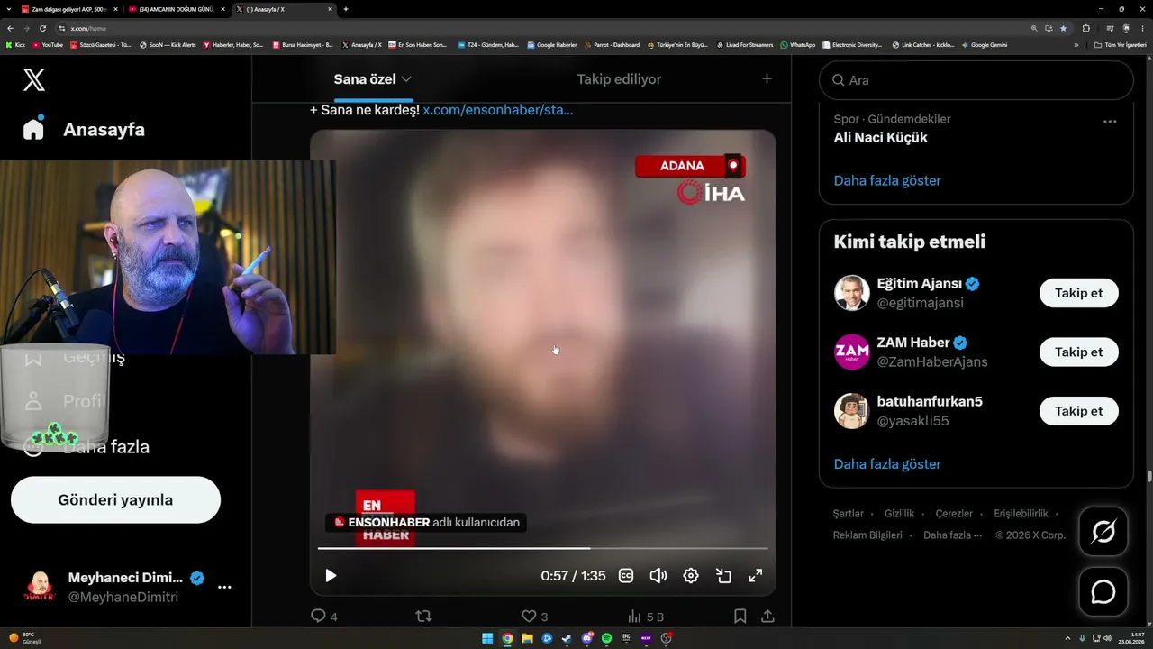Open the Anasayfa home icon
The height and width of the screenshot is (649, 1153).
33,129
